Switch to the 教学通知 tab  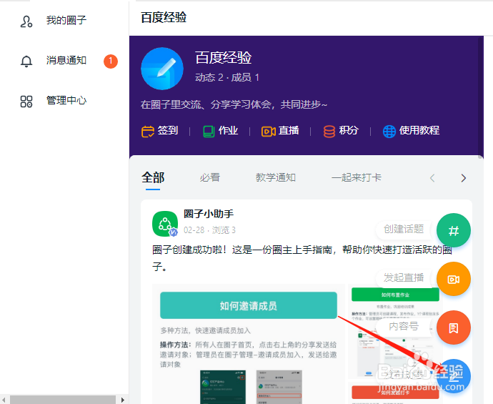276,177
